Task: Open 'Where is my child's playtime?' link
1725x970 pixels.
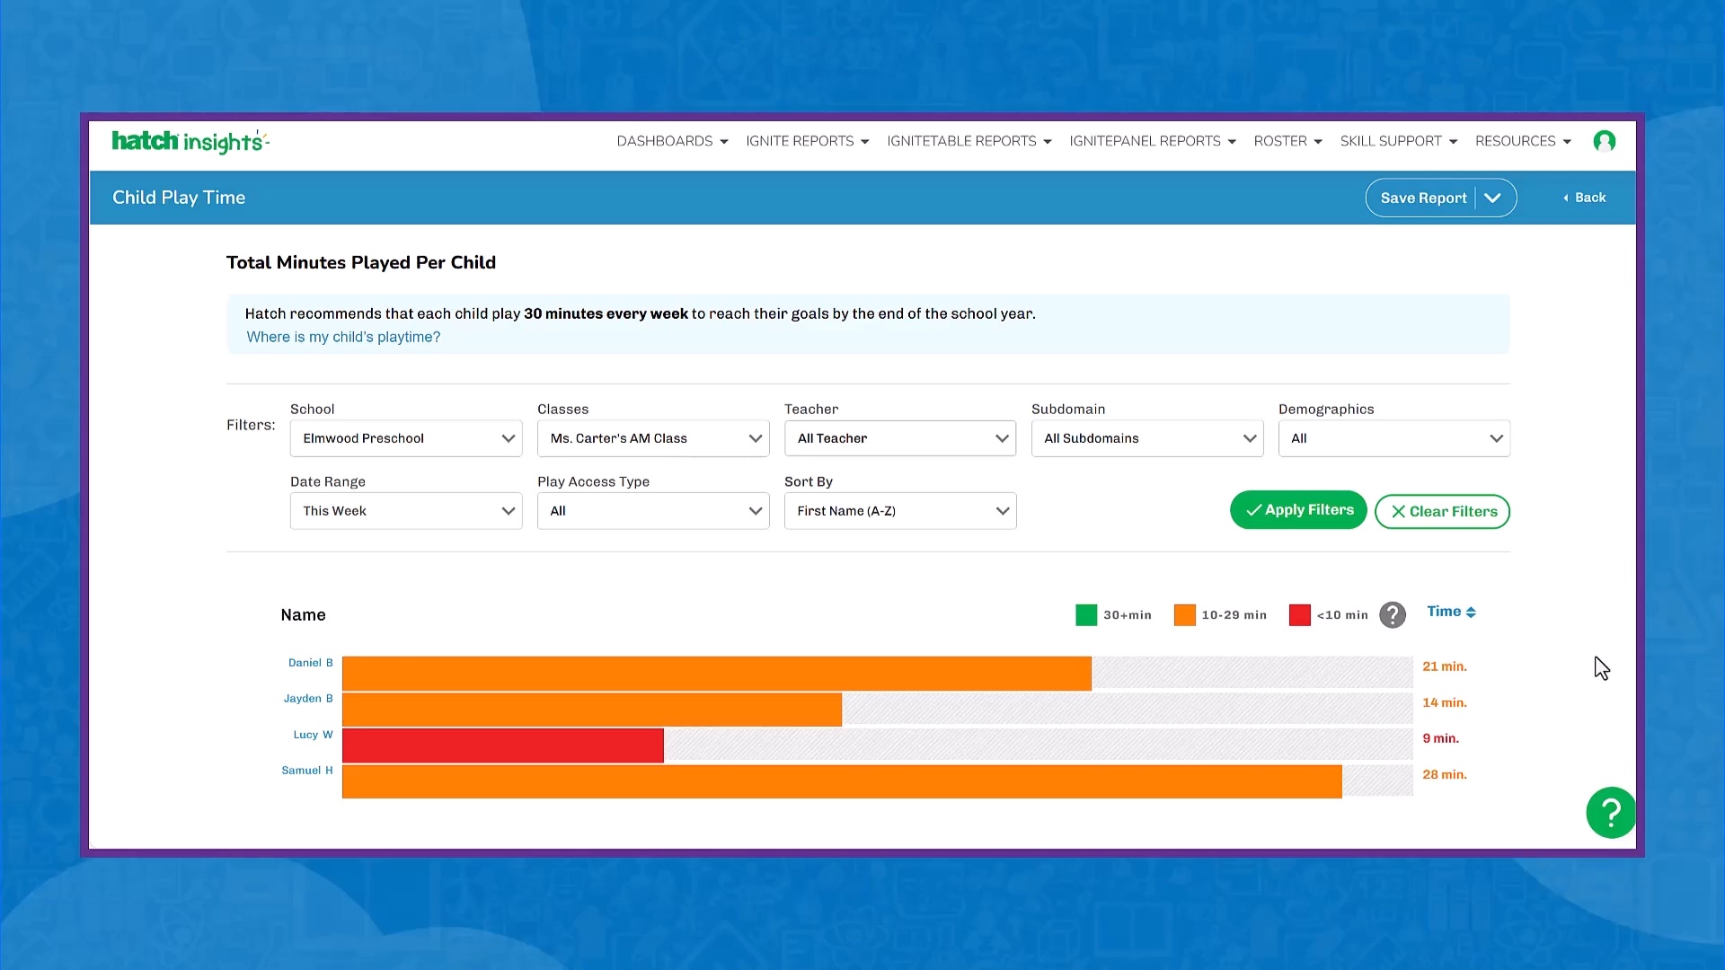Action: click(x=343, y=337)
